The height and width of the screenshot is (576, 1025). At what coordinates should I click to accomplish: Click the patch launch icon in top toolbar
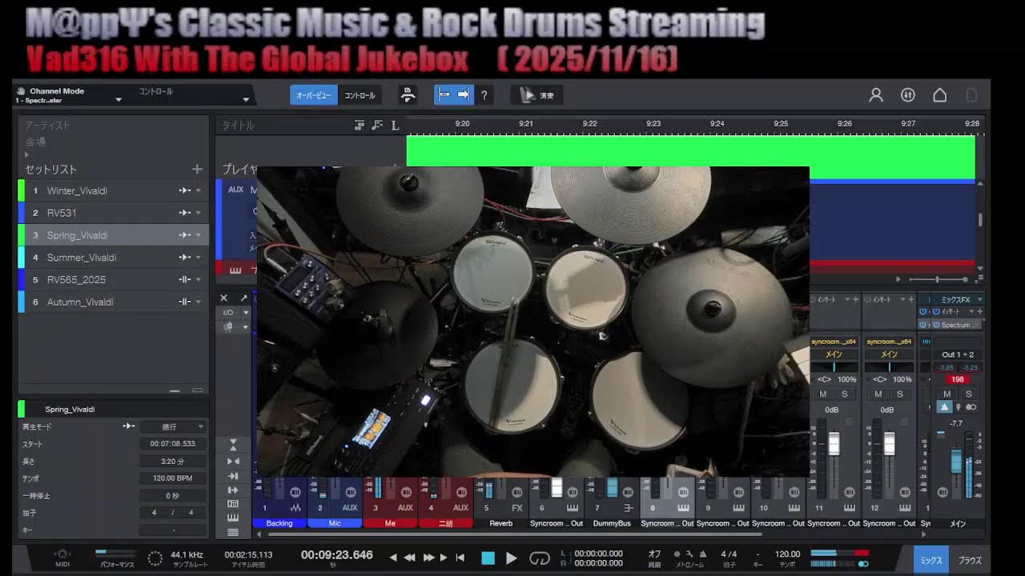click(408, 95)
